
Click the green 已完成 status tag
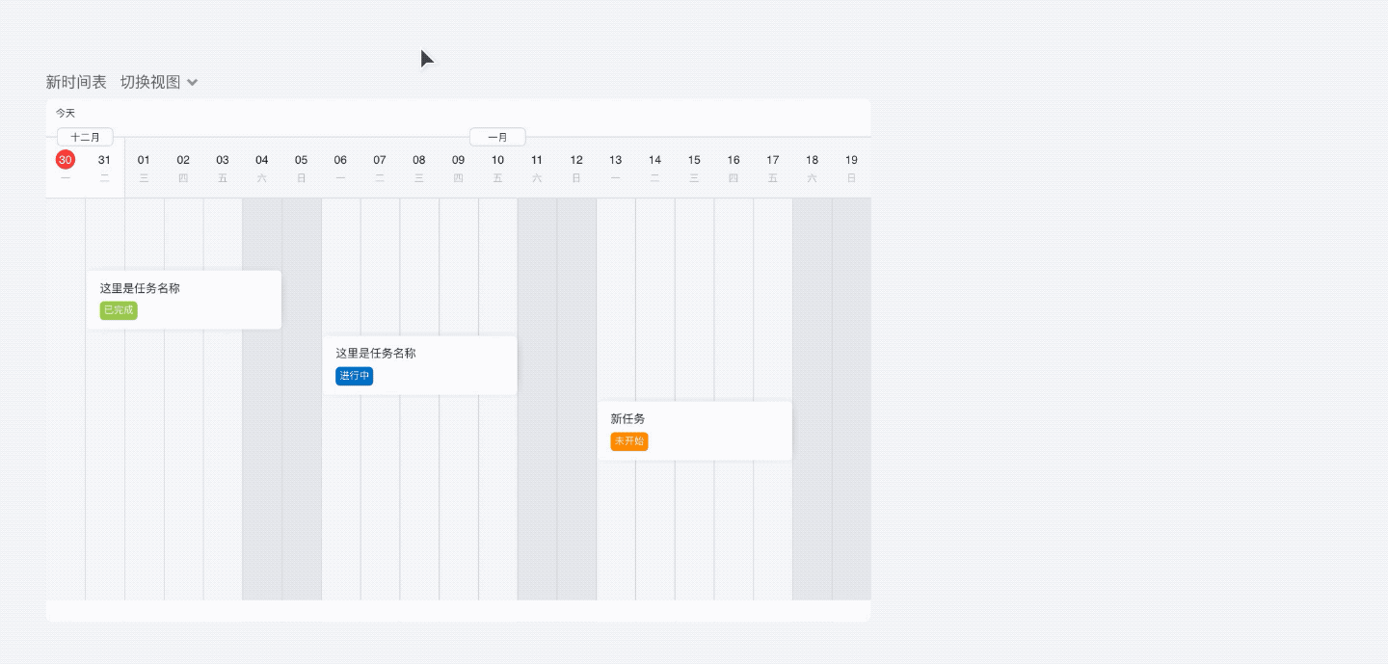point(119,310)
